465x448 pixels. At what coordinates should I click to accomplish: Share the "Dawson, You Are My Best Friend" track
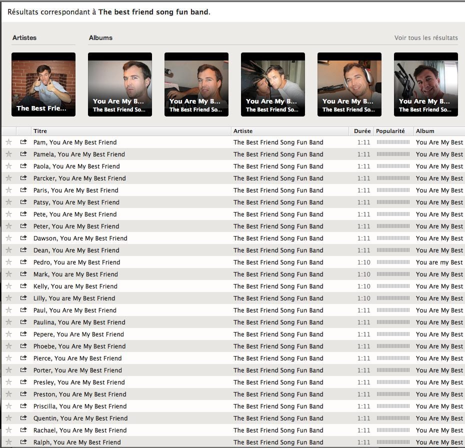point(23,238)
